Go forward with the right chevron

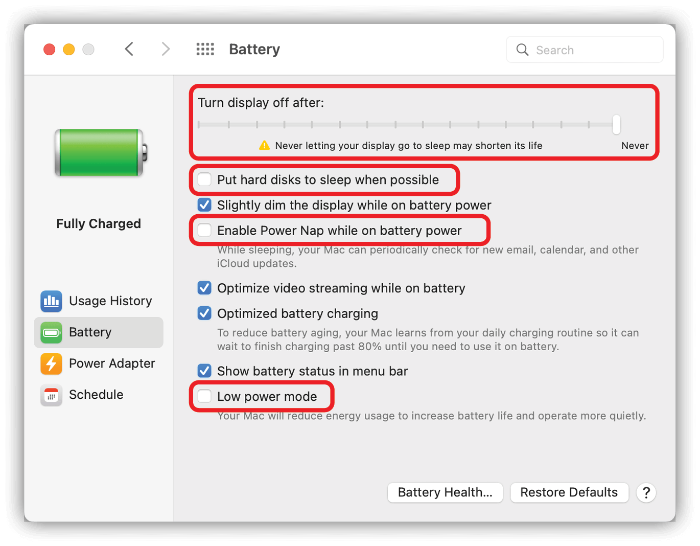pos(166,49)
